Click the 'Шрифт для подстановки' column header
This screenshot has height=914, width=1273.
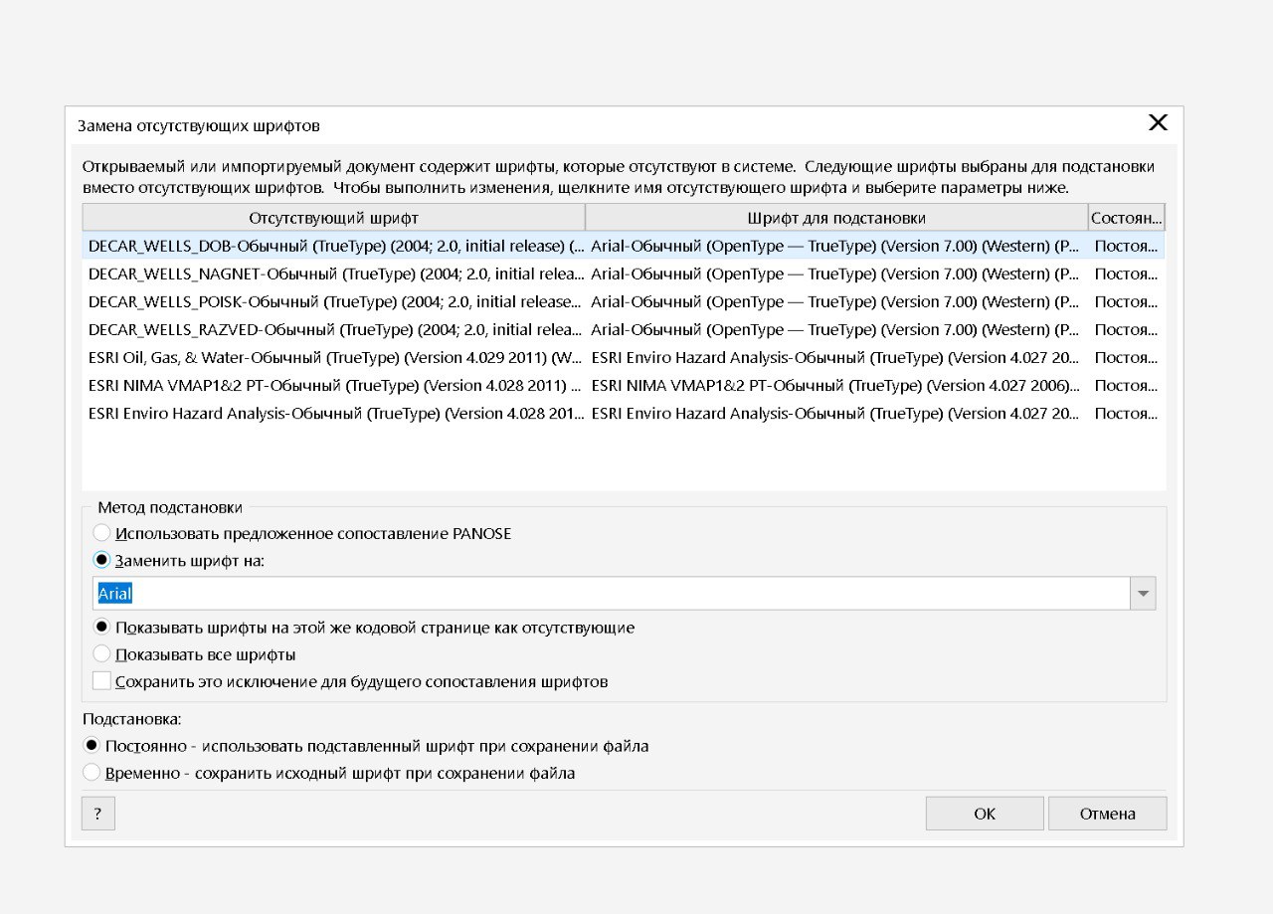(x=835, y=217)
